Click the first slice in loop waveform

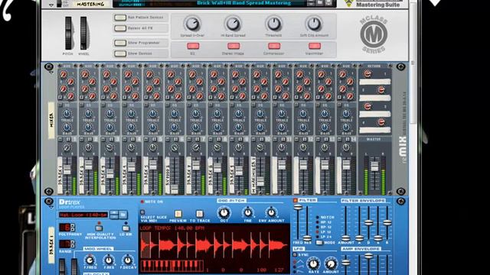click(x=145, y=245)
